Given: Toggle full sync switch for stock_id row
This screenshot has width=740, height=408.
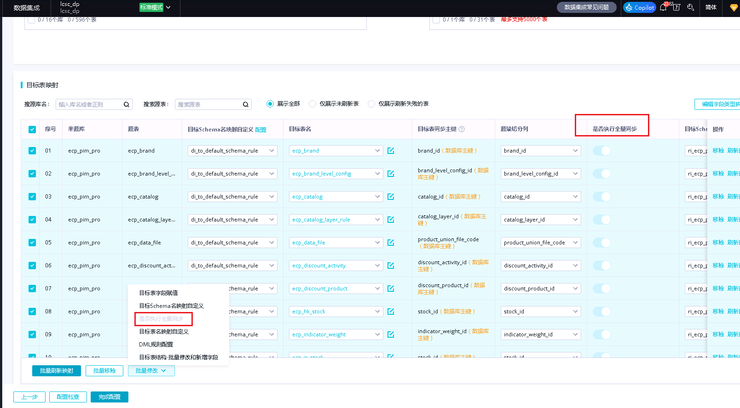Looking at the screenshot, I should (x=601, y=312).
